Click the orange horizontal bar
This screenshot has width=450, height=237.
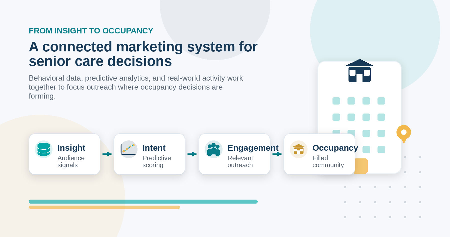[x=104, y=207]
